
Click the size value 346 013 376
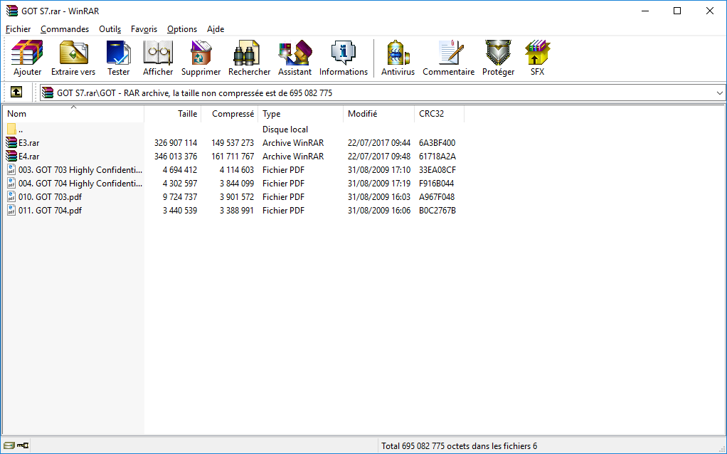pos(176,157)
